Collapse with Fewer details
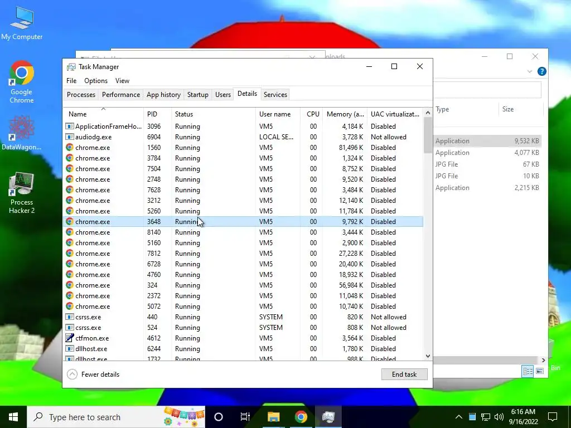 (94, 374)
